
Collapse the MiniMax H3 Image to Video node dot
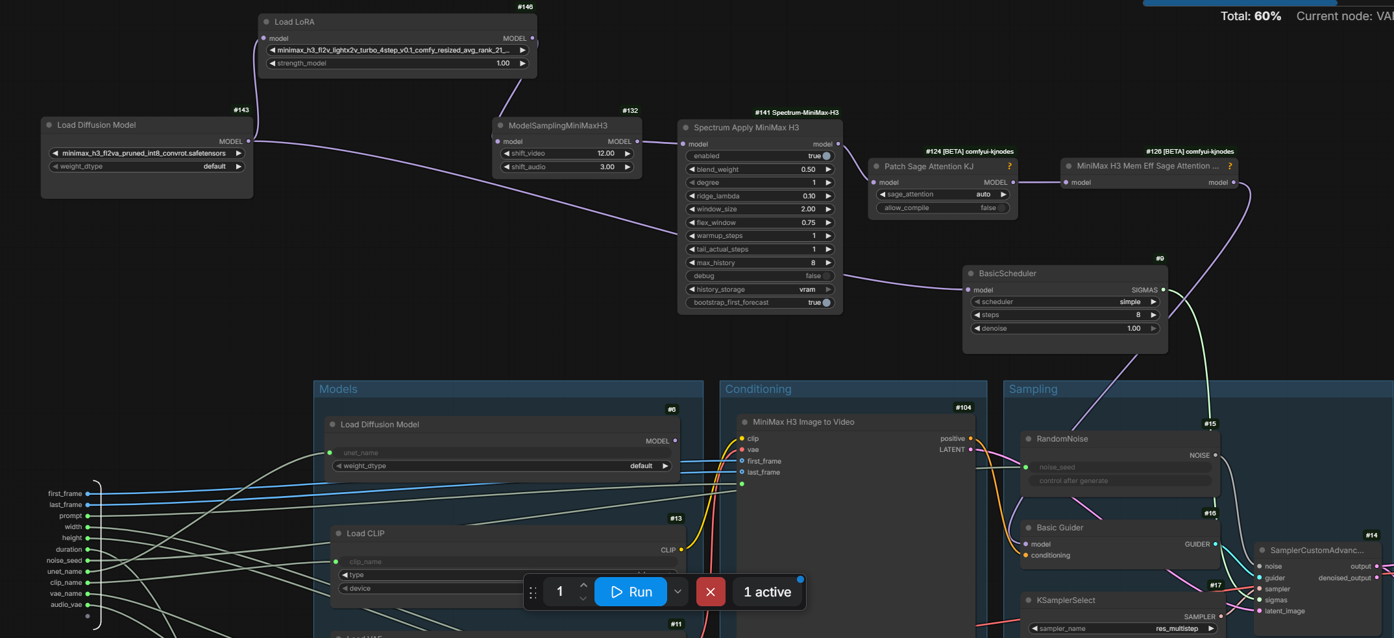745,422
